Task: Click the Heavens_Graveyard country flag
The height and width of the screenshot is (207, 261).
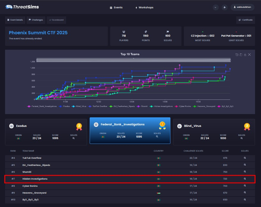Action: tap(159, 193)
